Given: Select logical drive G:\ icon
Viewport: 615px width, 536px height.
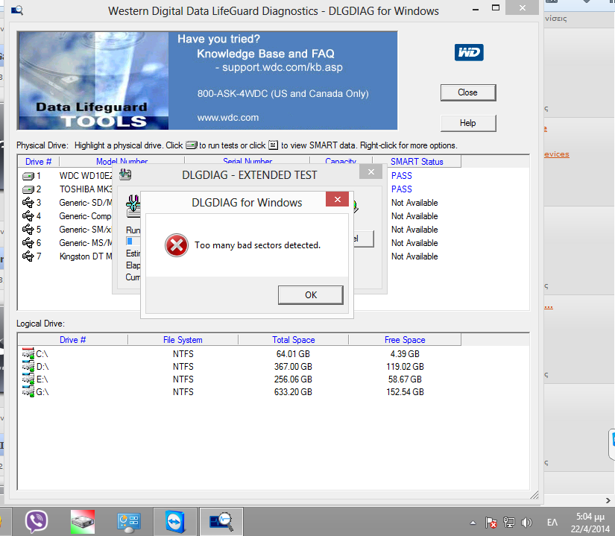Looking at the screenshot, I should pyautogui.click(x=28, y=391).
